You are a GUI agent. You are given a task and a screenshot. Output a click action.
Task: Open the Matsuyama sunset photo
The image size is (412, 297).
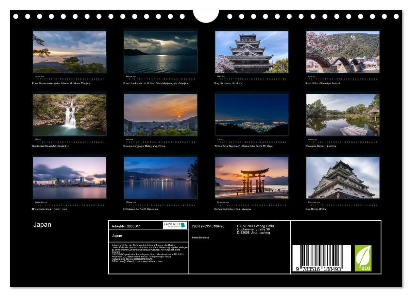click(x=161, y=115)
